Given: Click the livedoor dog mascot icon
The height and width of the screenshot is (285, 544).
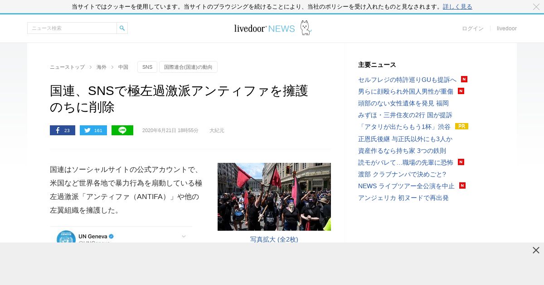Looking at the screenshot, I should click(x=306, y=28).
